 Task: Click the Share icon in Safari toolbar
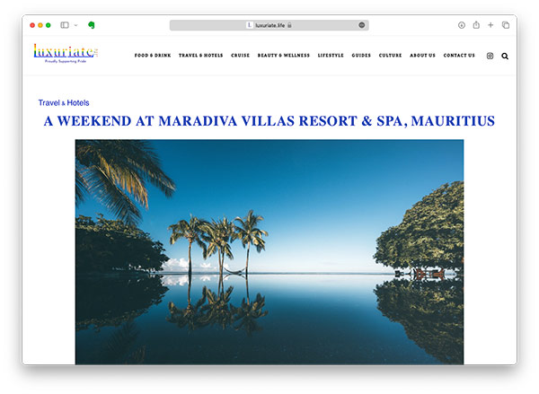coord(476,25)
